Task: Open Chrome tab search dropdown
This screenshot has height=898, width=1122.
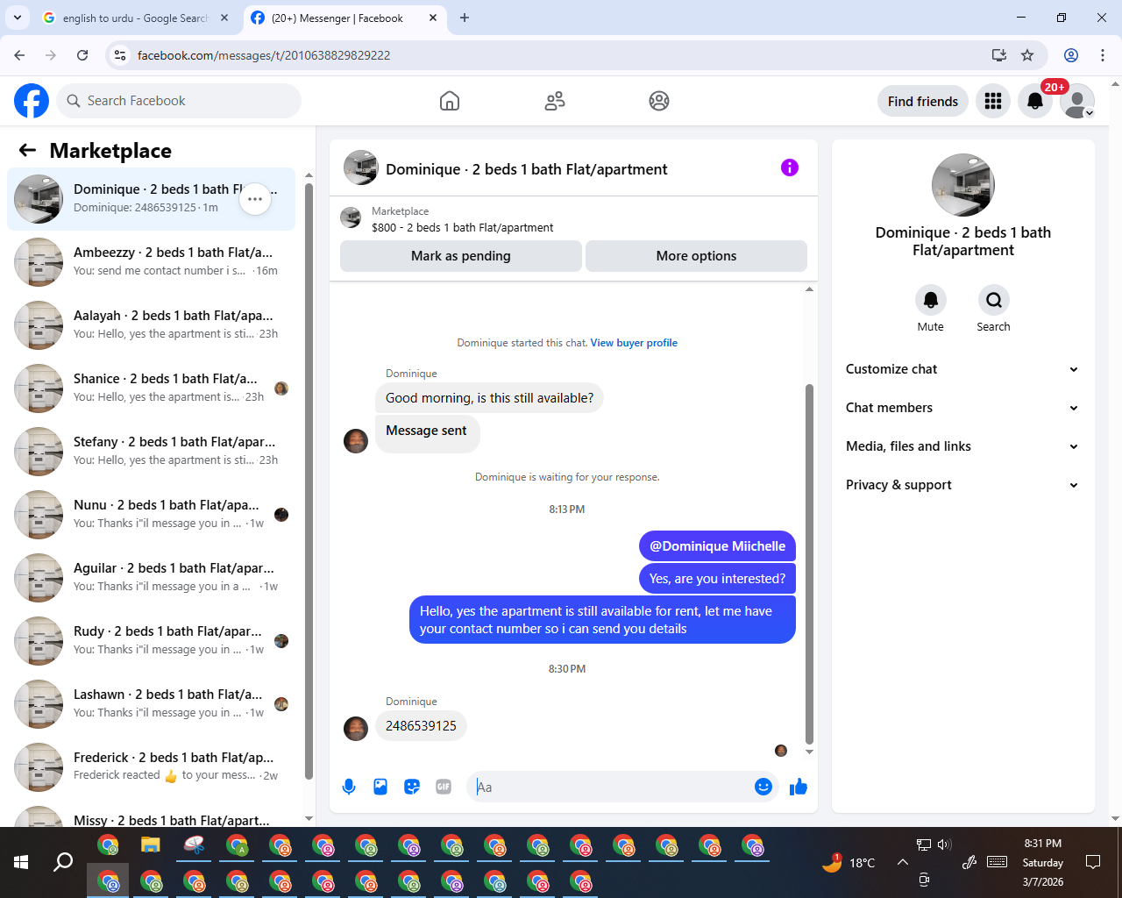Action: pos(18,18)
